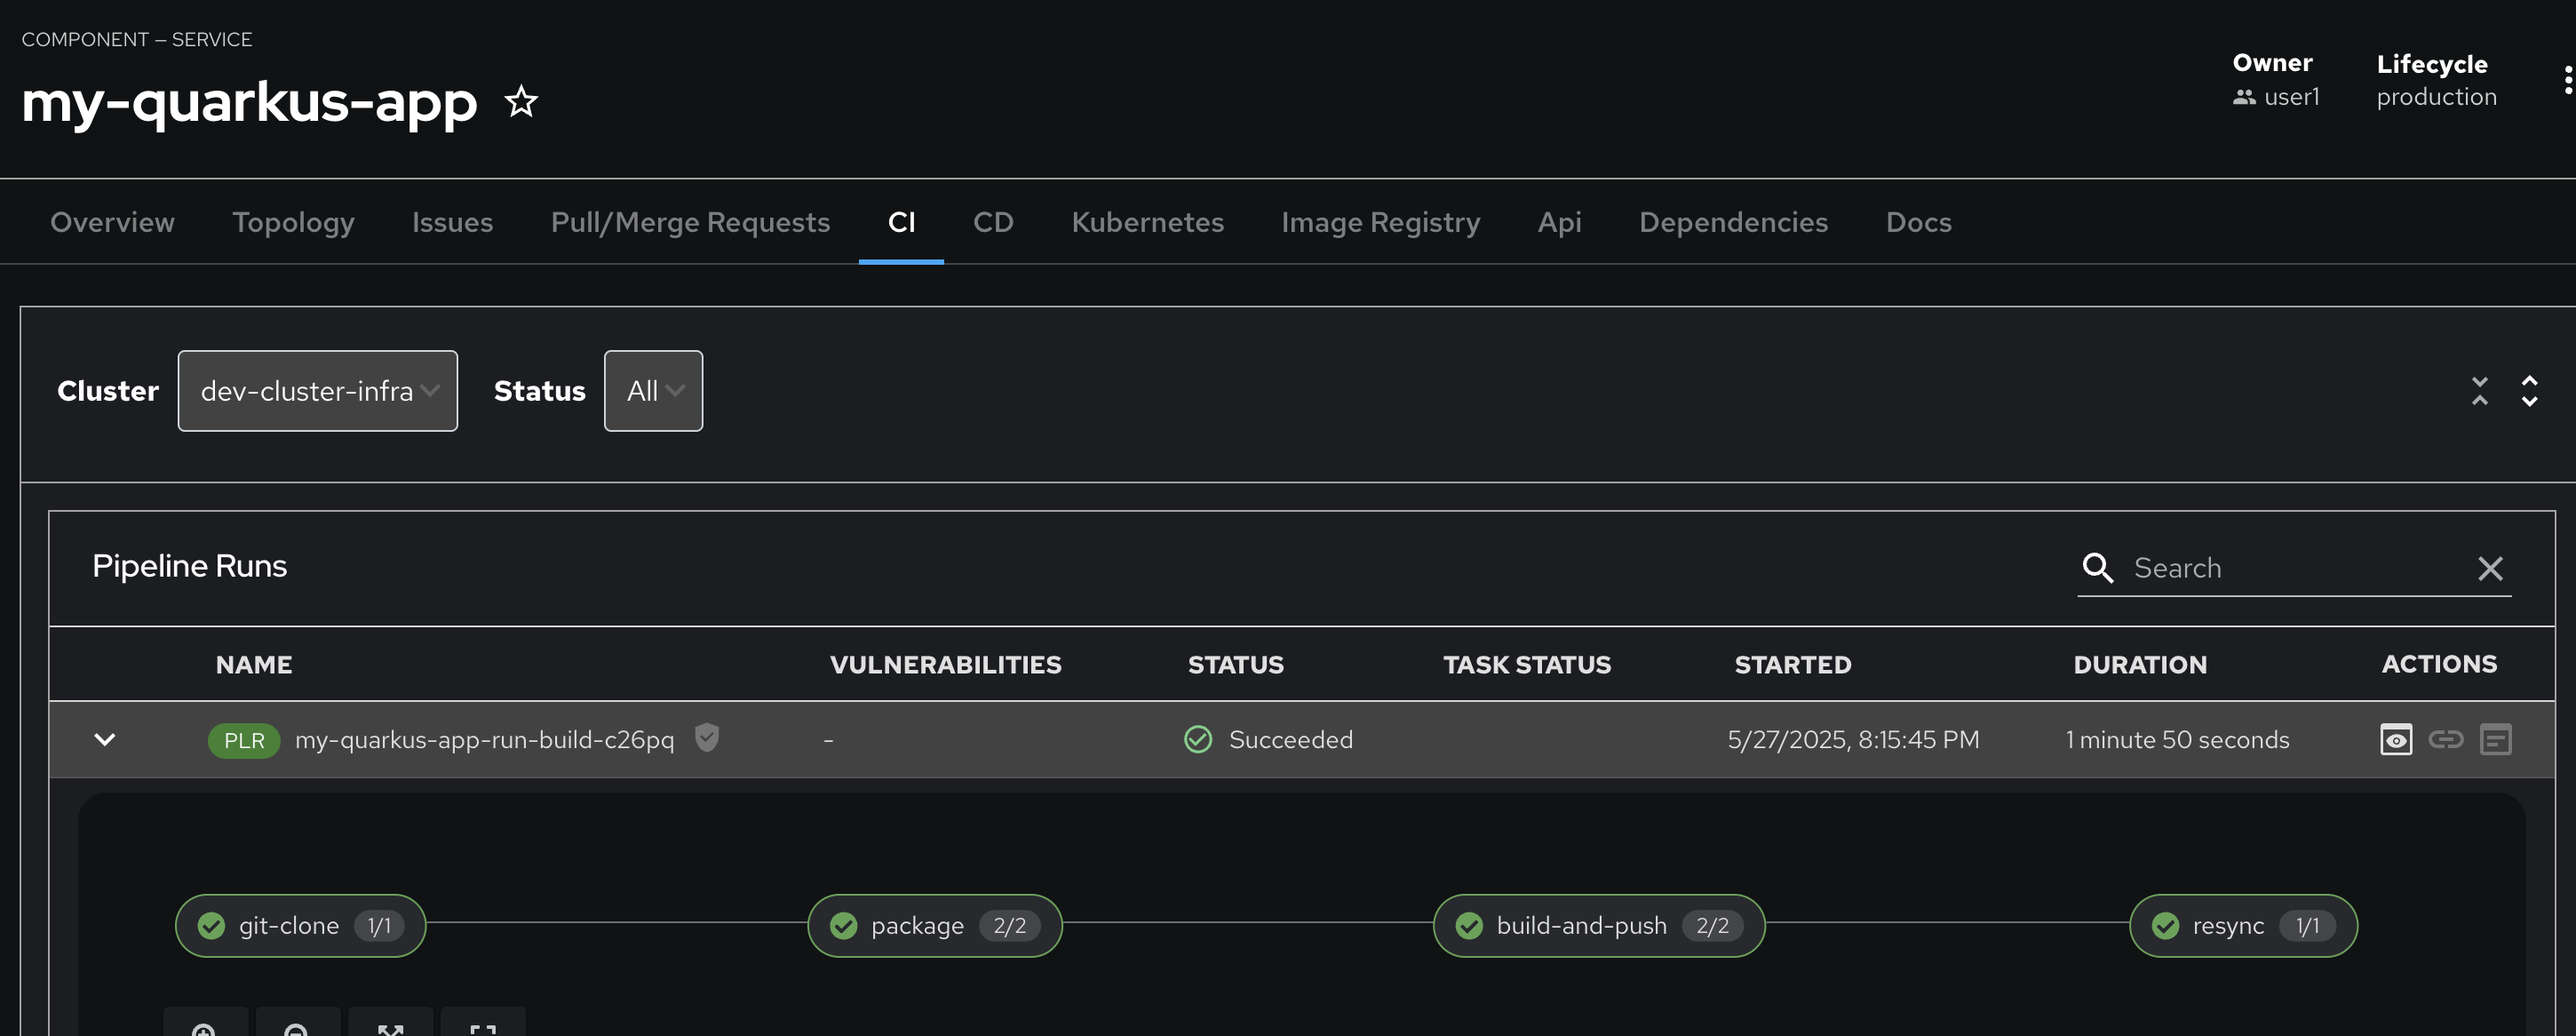Click the 1/1 badge on git-clone

379,926
